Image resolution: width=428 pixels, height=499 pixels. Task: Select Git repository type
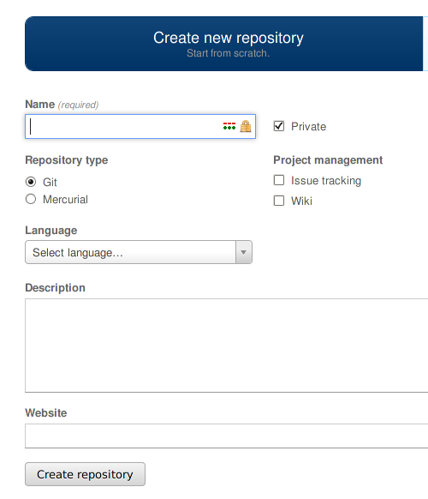[x=31, y=182]
